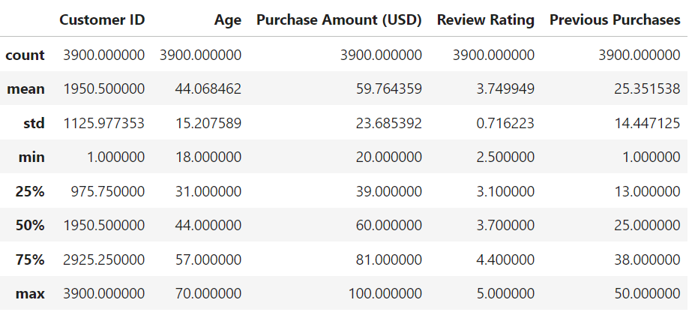Screen dimensions: 689x312
Task: Select Customer ID std value 1125.977353
Action: tap(103, 123)
